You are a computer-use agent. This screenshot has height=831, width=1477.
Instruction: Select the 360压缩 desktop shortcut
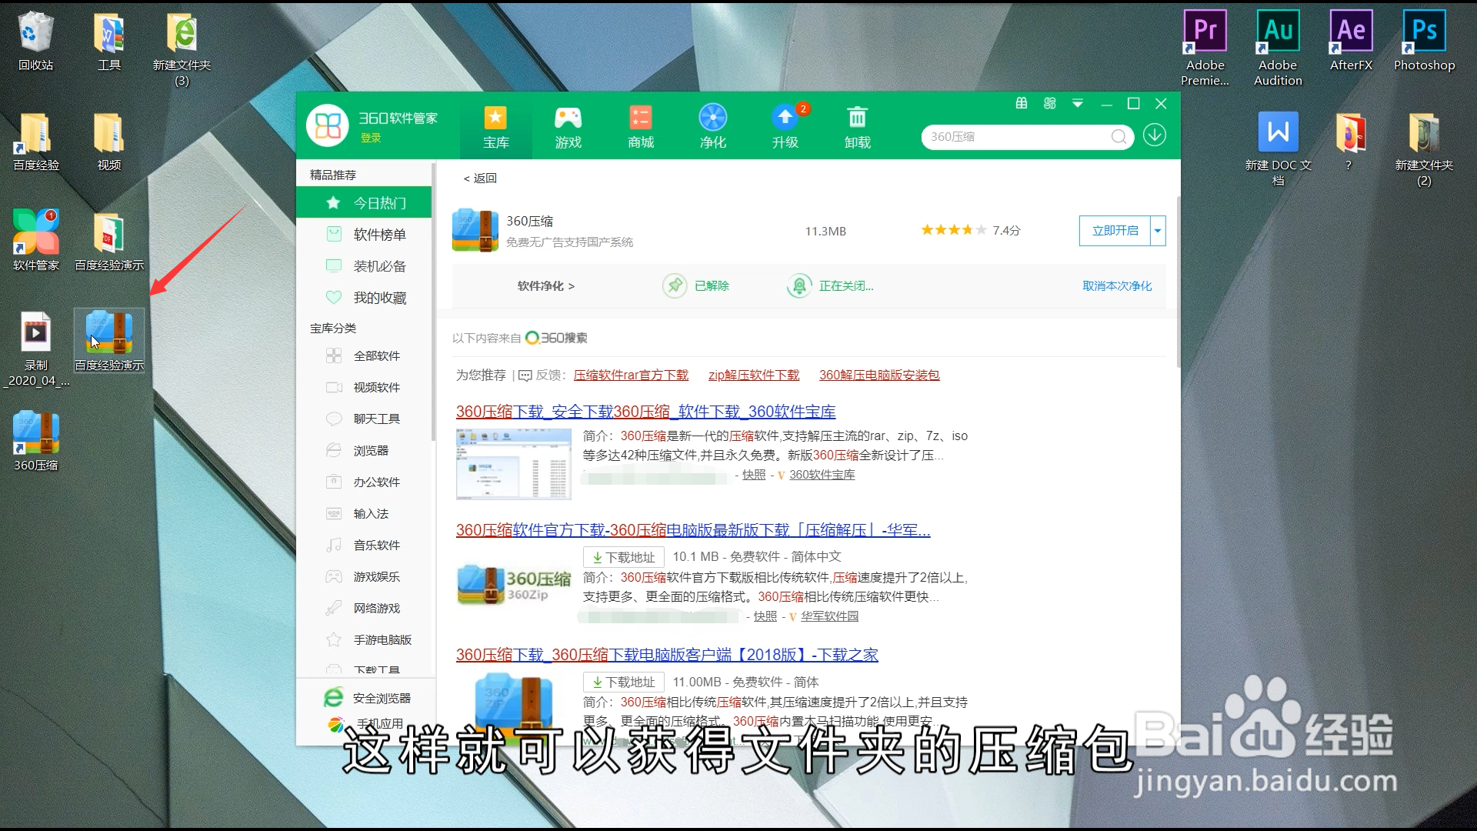point(35,440)
